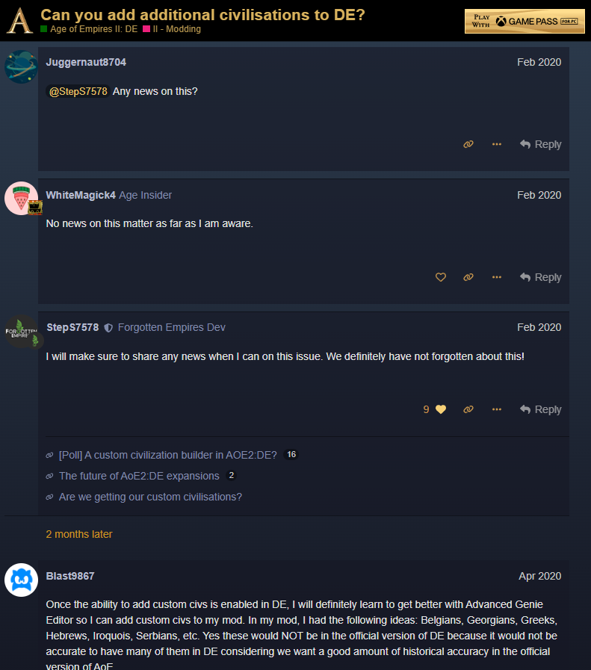Image resolution: width=591 pixels, height=670 pixels.
Task: Like WhiteMagick4's post with heart icon
Action: coord(441,277)
